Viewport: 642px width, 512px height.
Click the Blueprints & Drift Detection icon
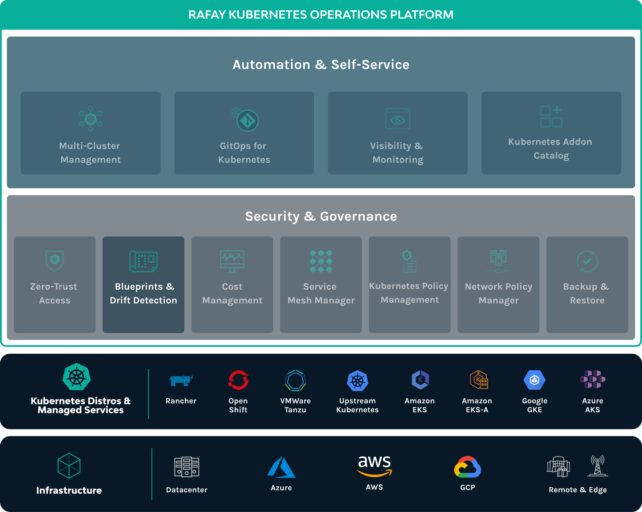click(x=144, y=261)
